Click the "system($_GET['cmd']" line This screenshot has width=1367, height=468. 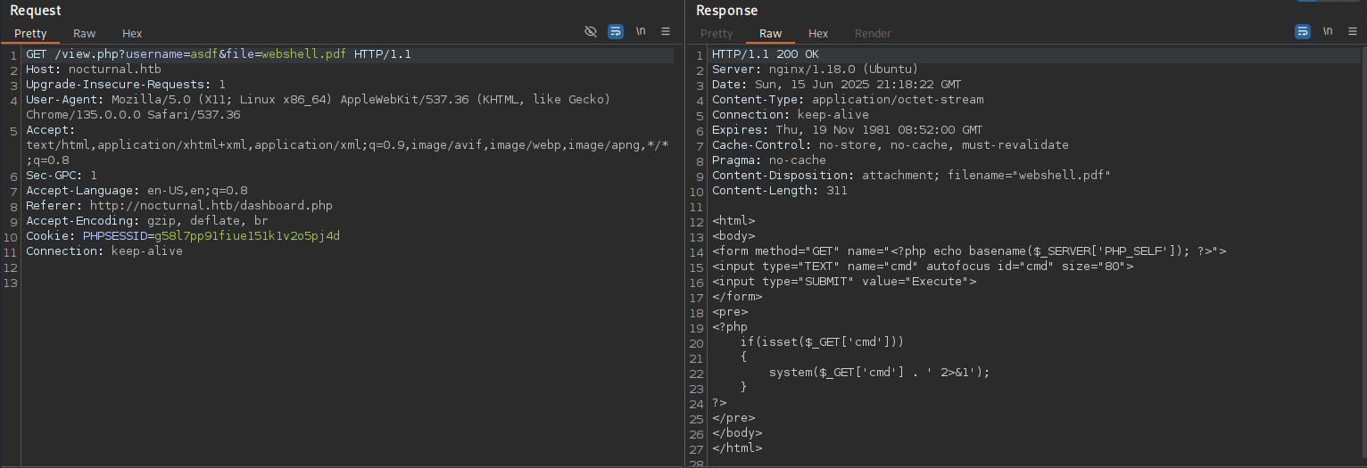pyautogui.click(x=880, y=373)
